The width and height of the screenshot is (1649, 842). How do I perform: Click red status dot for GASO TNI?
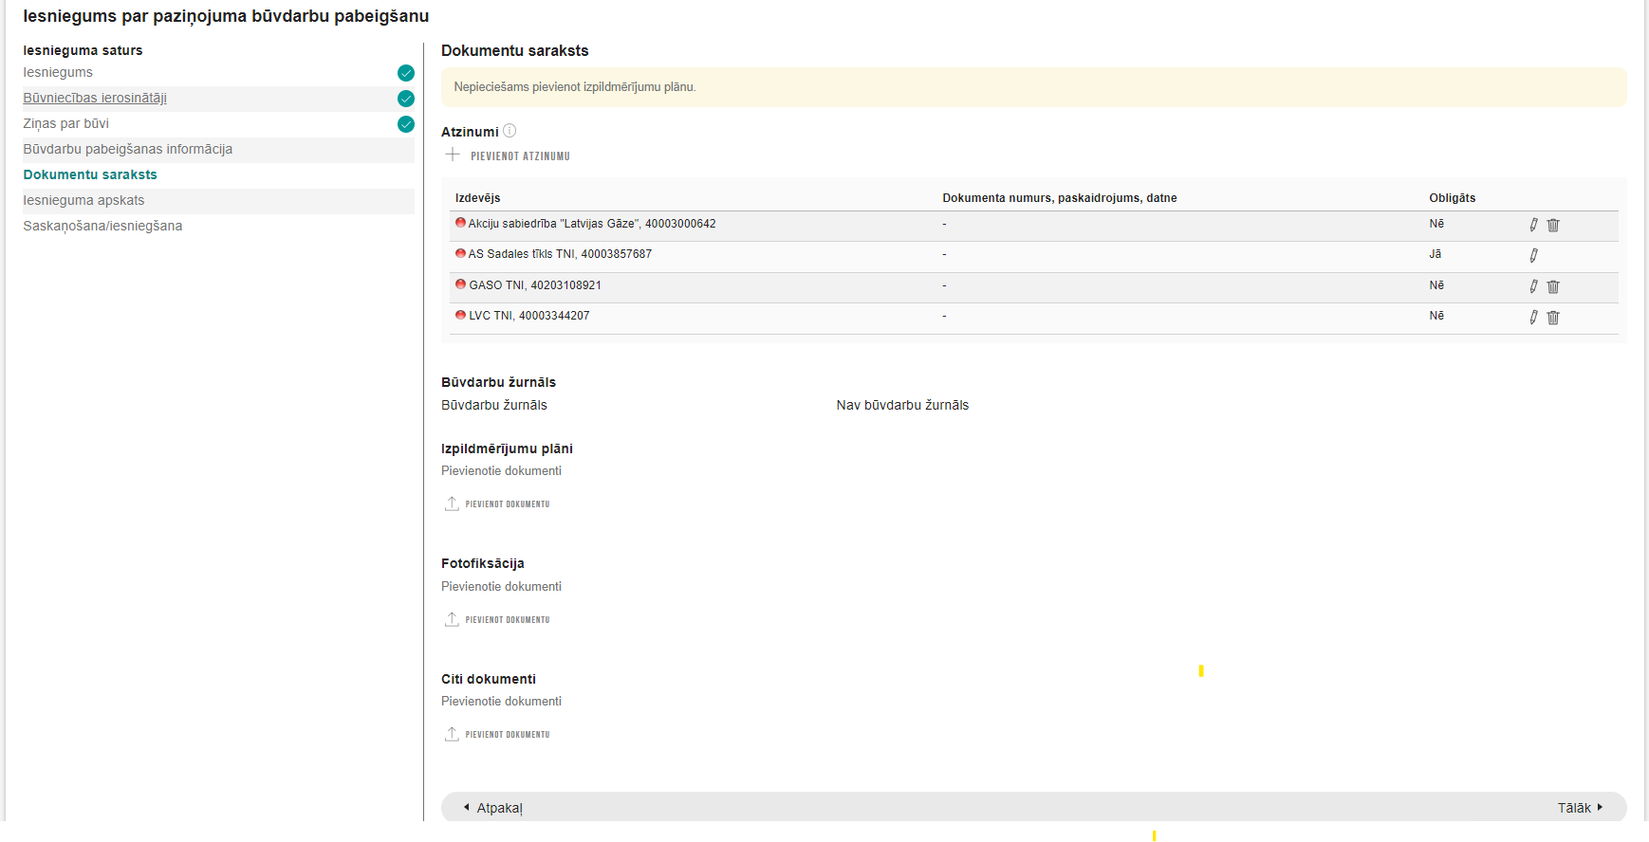coord(460,284)
